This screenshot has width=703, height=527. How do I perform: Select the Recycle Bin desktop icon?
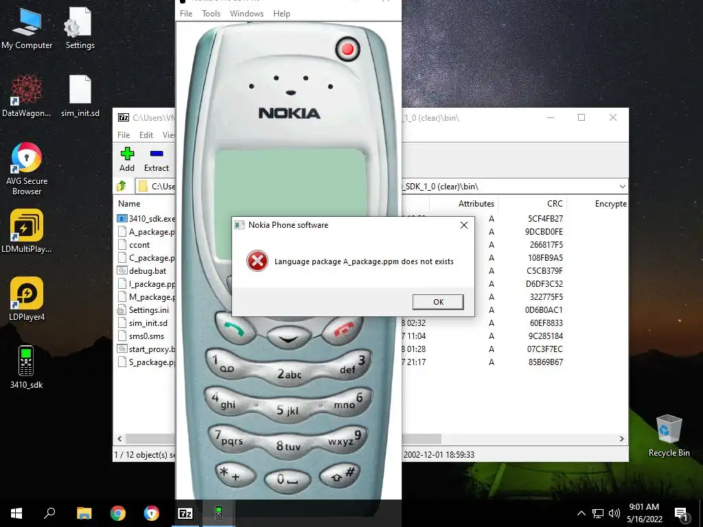(x=669, y=436)
